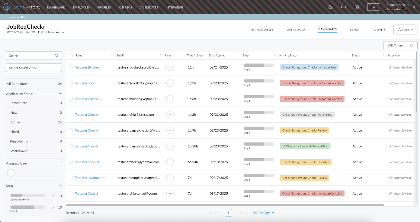Viewport: 420px width, 222px height.
Task: Change the 25 Per Page dropdown
Action: pos(263,213)
